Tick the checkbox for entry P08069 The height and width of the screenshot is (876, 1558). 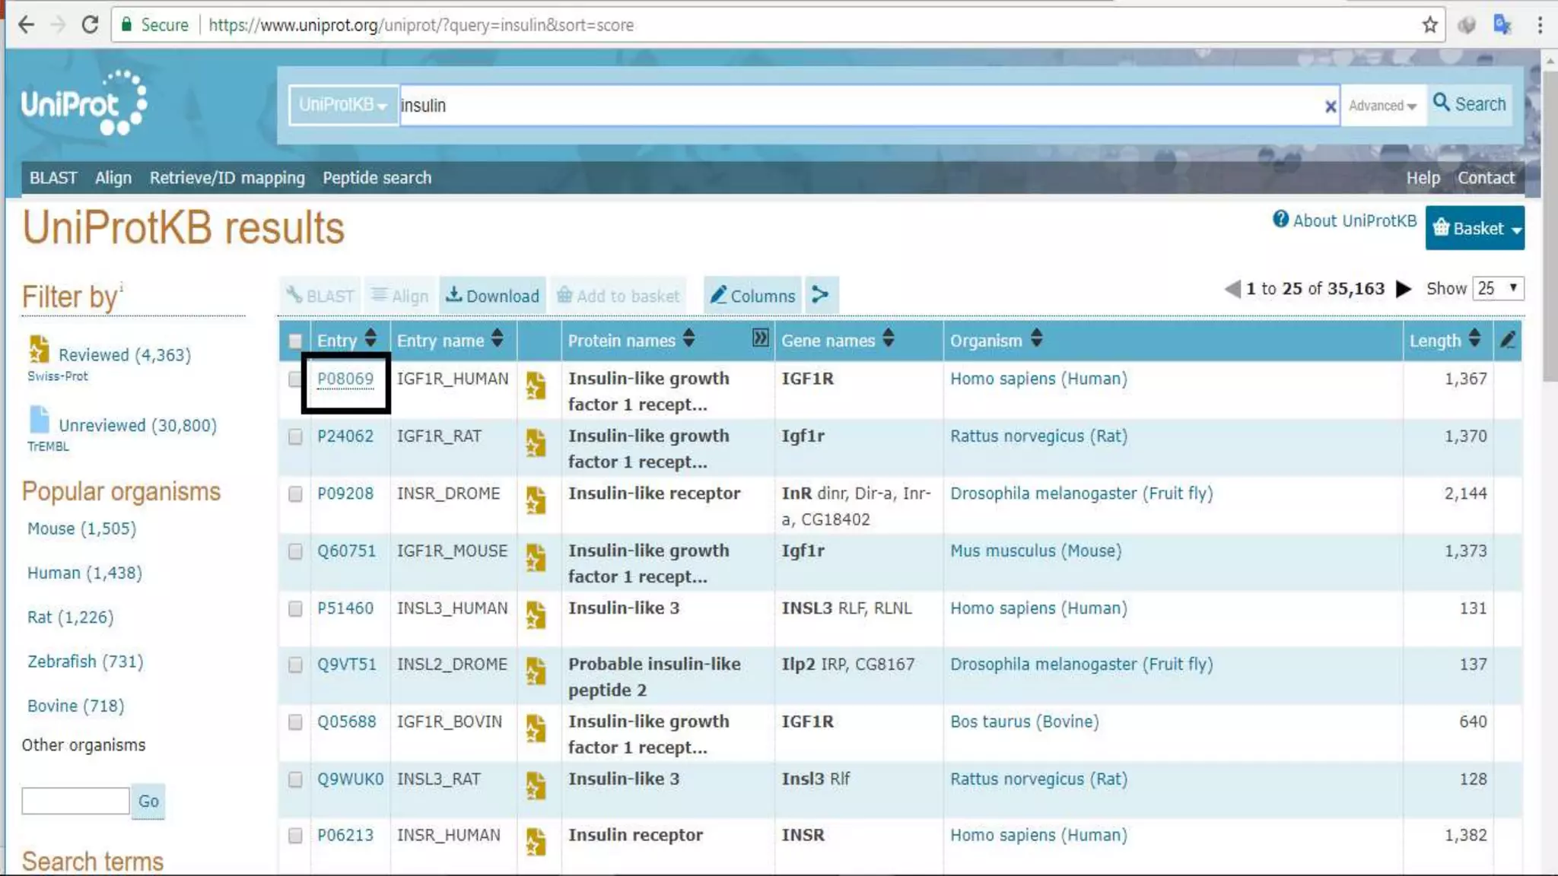pyautogui.click(x=295, y=379)
